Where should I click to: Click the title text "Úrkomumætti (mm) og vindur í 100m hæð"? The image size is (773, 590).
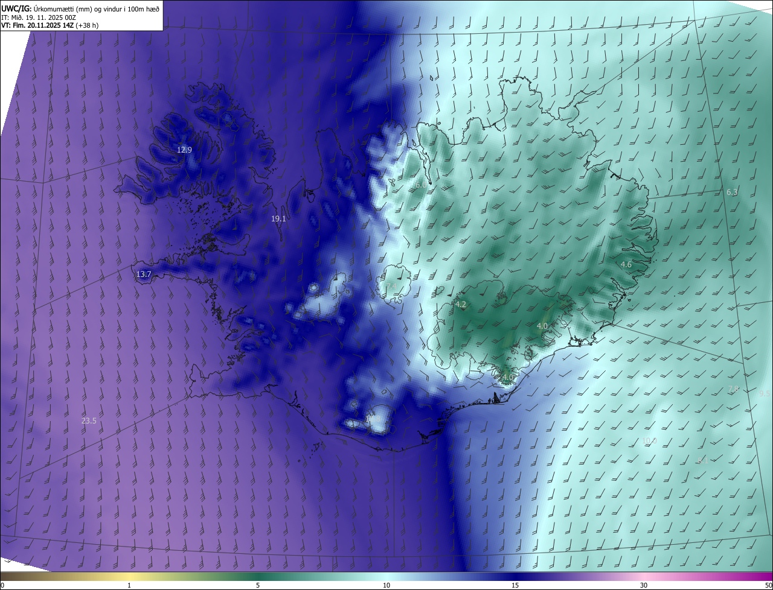pyautogui.click(x=97, y=8)
